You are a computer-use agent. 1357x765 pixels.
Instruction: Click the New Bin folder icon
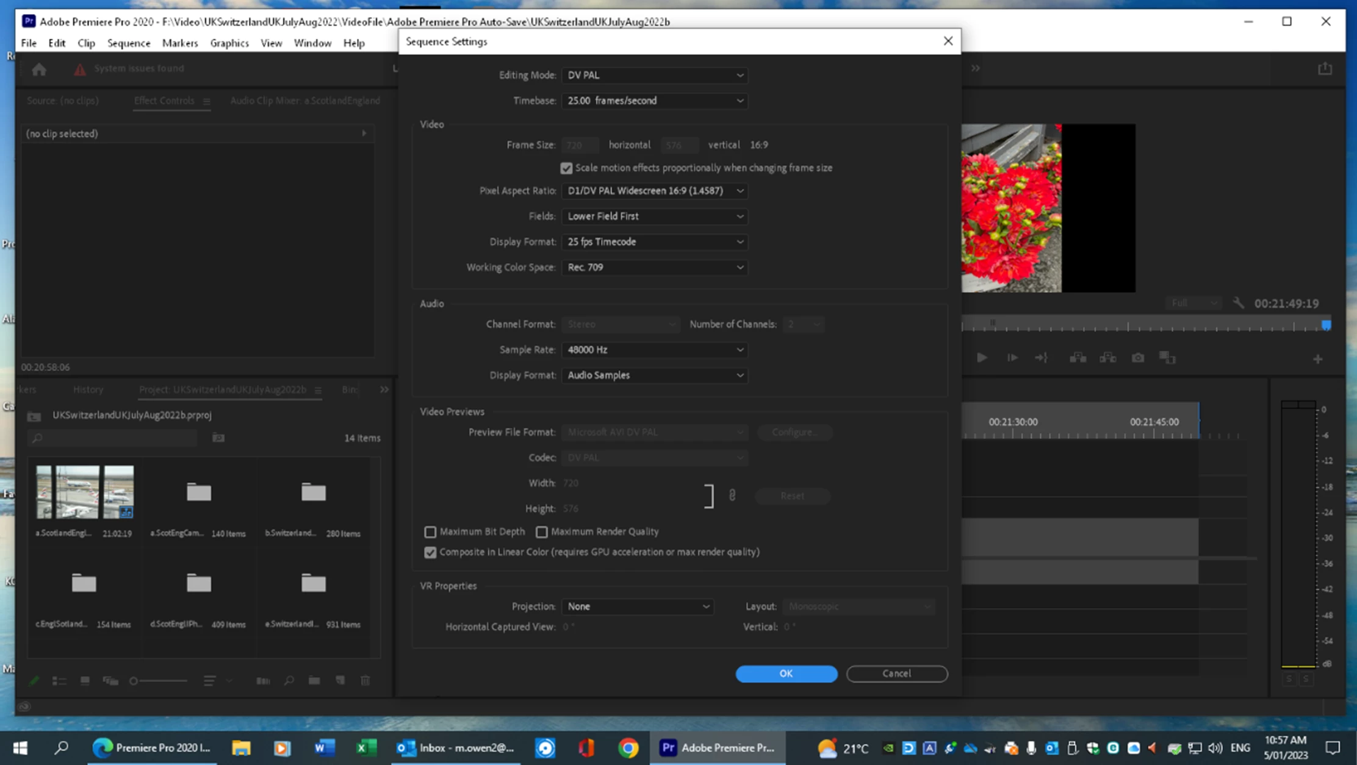[314, 680]
